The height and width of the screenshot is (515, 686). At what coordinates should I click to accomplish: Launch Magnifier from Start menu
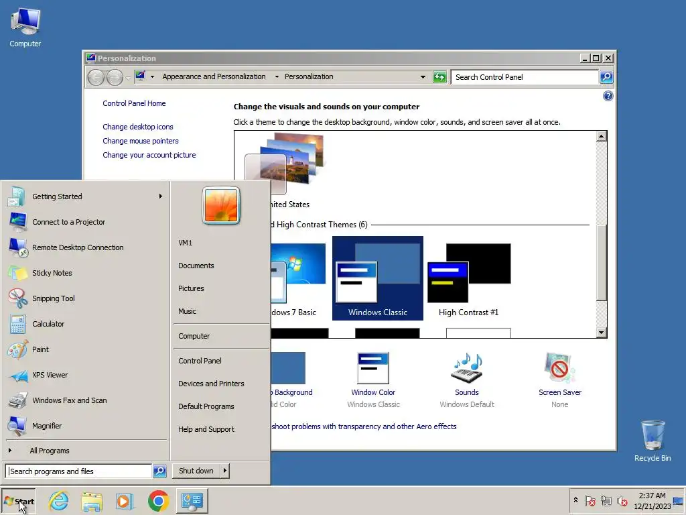[85, 426]
